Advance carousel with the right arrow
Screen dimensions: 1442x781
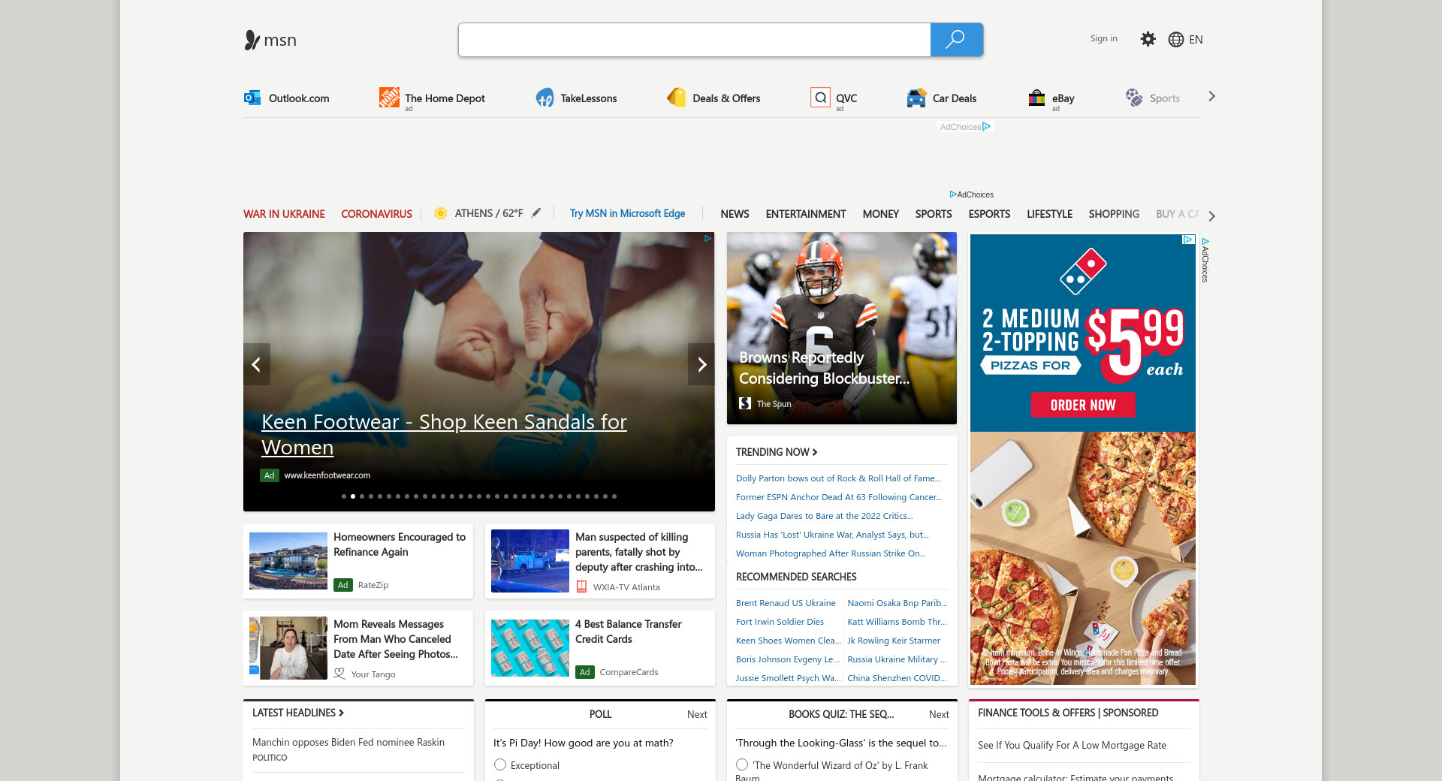click(x=701, y=364)
